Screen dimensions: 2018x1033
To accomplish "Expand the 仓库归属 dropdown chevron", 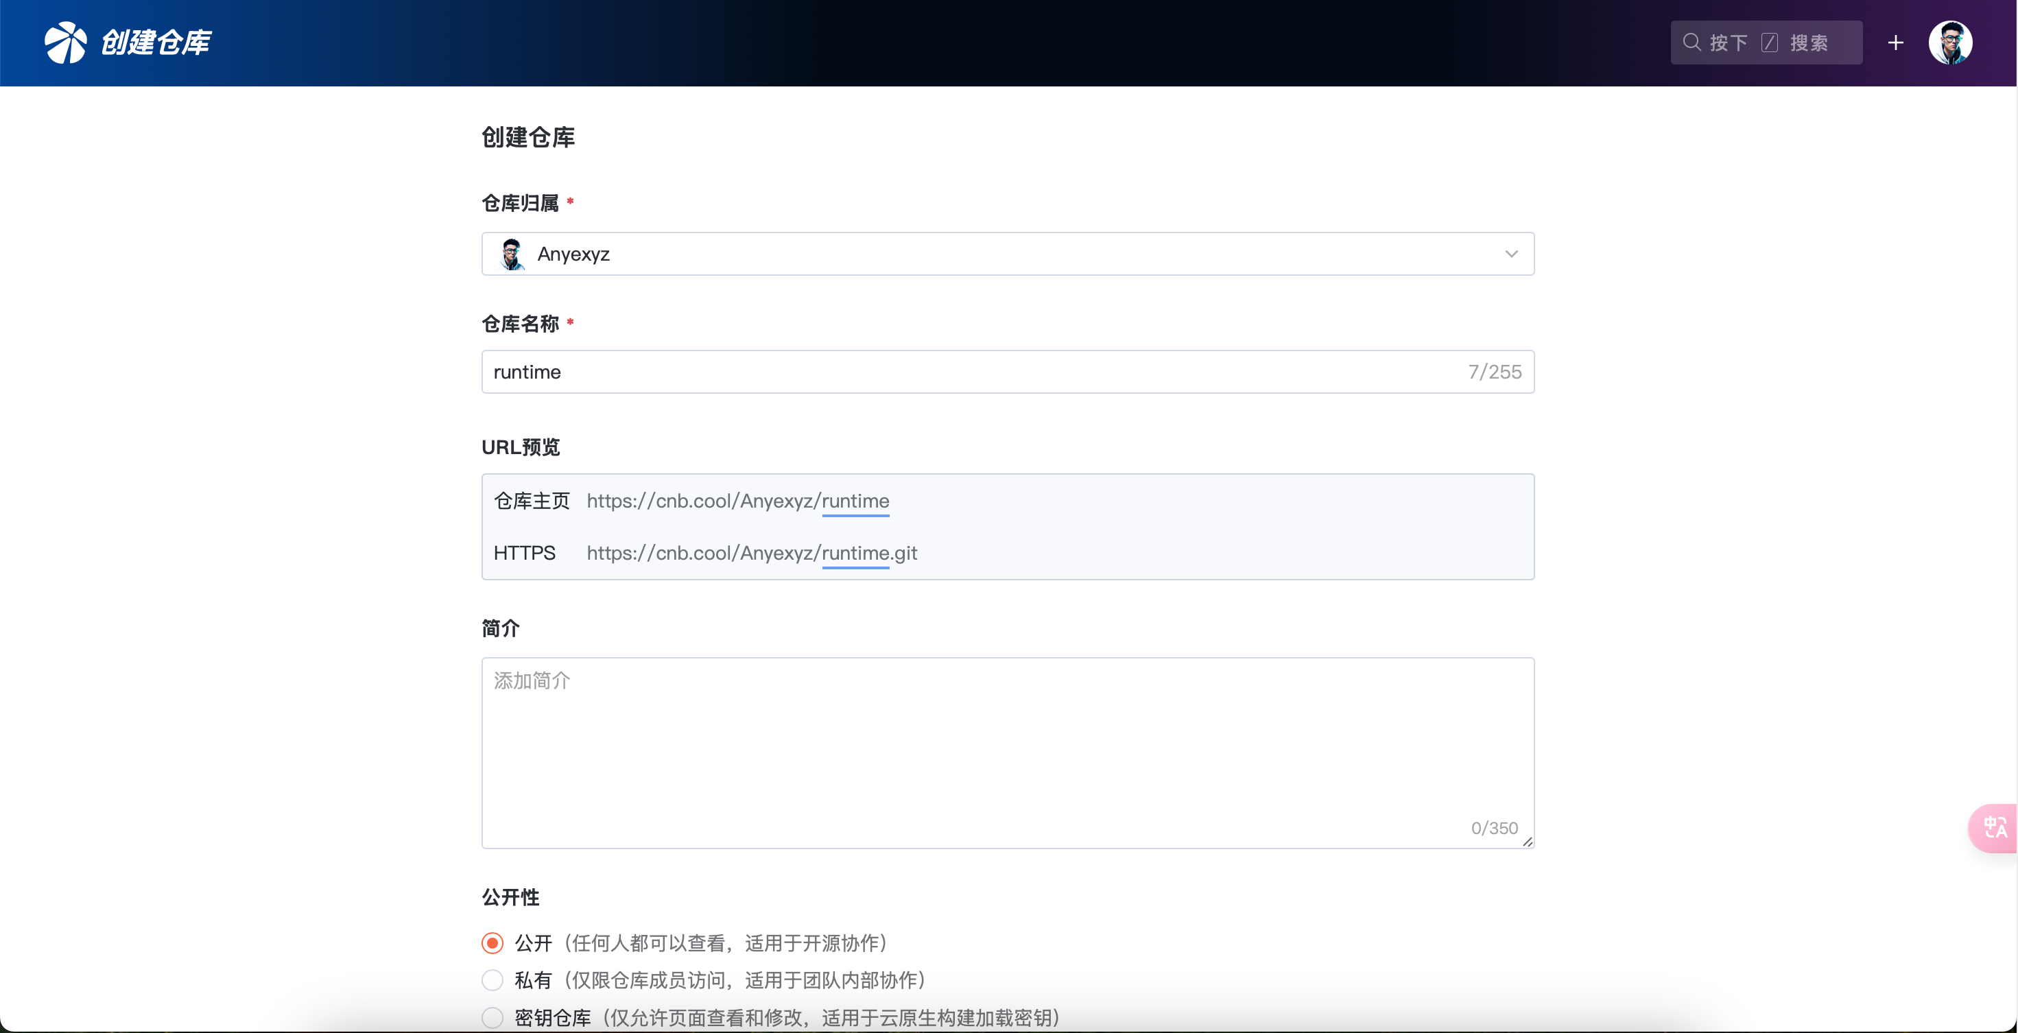I will point(1511,254).
